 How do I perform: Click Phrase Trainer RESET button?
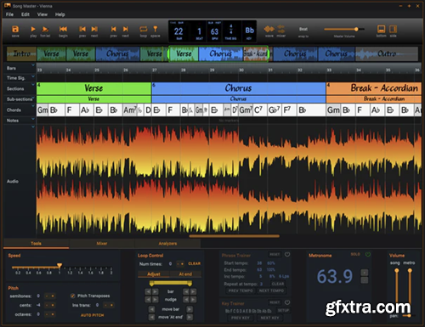[275, 254]
